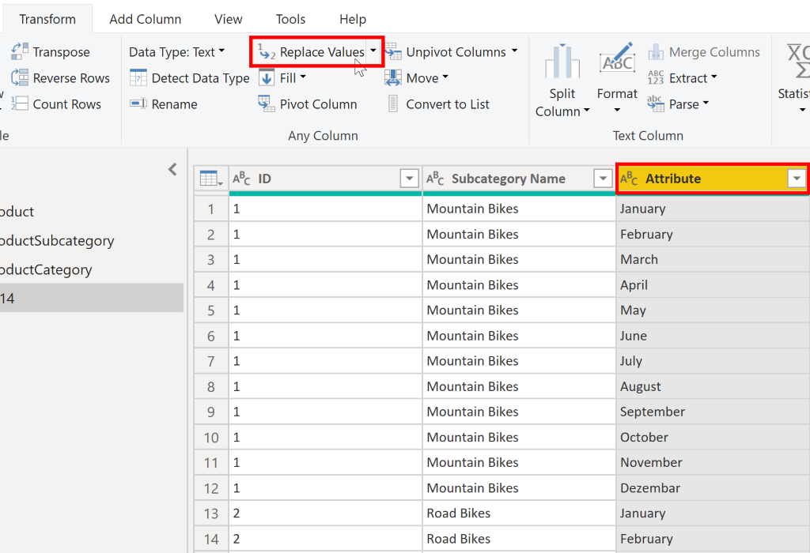Collapse the queries pane

coord(172,168)
